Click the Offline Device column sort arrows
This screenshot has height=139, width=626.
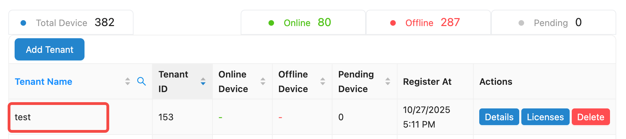[323, 81]
